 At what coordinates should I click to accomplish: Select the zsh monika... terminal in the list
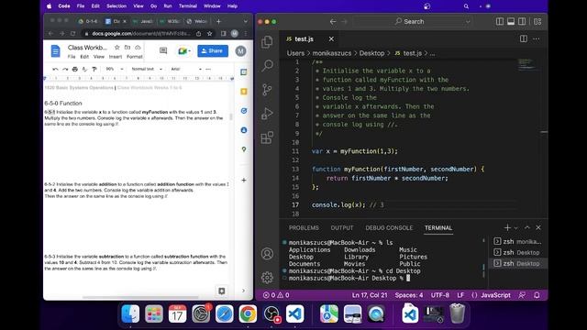(518, 242)
